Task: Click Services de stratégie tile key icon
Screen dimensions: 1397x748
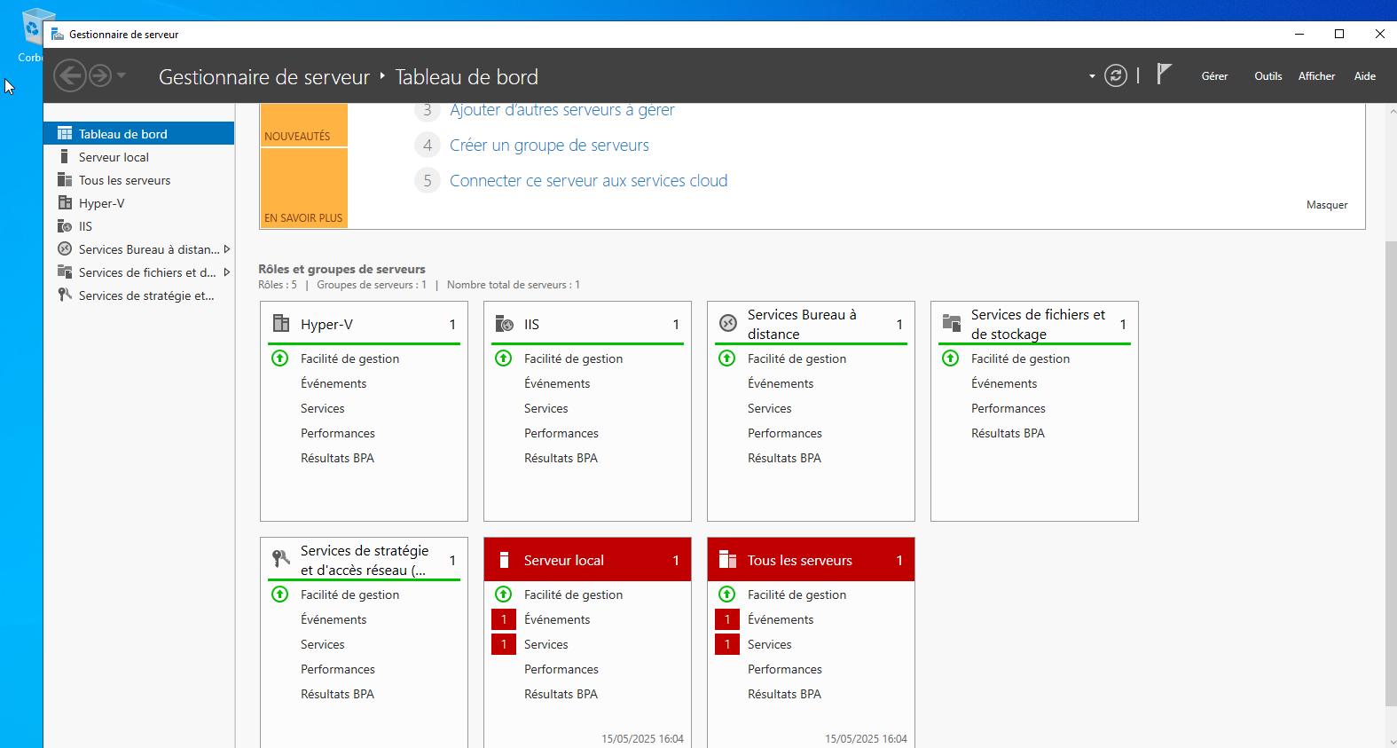Action: 281,559
